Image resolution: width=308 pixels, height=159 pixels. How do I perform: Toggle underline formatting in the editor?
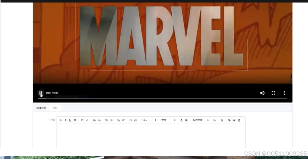pyautogui.click(x=70, y=120)
